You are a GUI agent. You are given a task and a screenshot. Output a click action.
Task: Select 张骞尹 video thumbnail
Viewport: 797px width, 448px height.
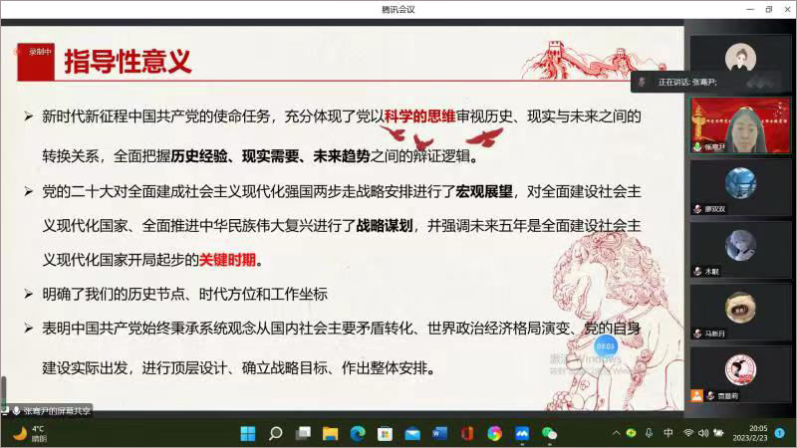click(x=739, y=124)
